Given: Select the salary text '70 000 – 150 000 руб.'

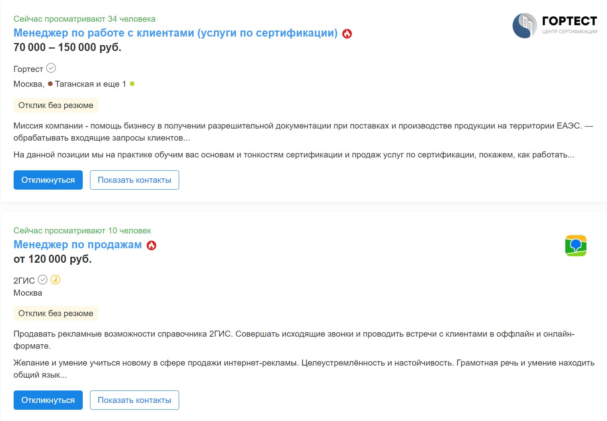Looking at the screenshot, I should point(67,47).
